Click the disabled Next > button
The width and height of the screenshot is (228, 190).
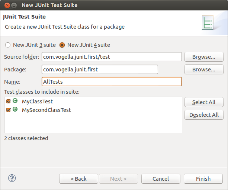[118, 179]
